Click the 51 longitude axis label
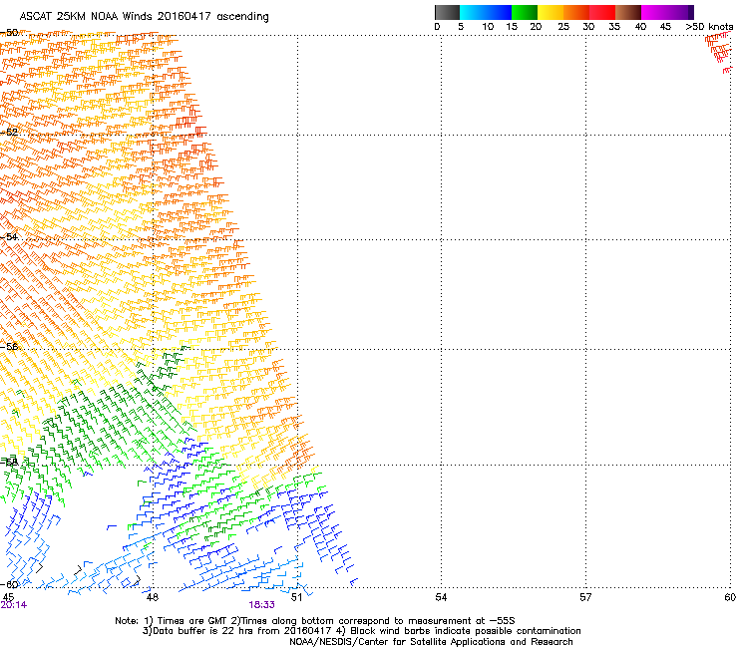The width and height of the screenshot is (738, 648). pos(296,597)
